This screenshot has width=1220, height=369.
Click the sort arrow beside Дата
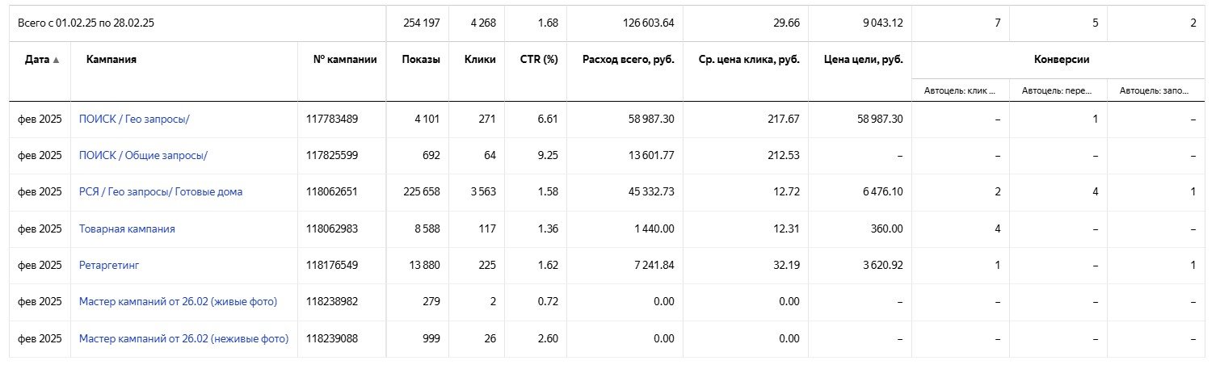pos(56,61)
